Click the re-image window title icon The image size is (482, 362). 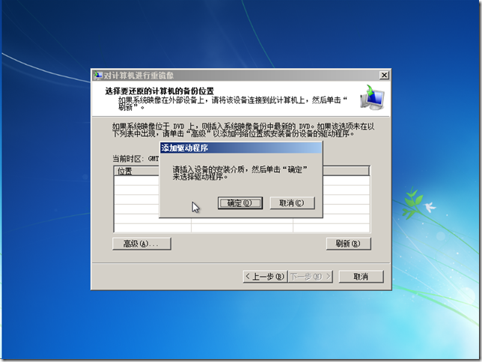98,76
